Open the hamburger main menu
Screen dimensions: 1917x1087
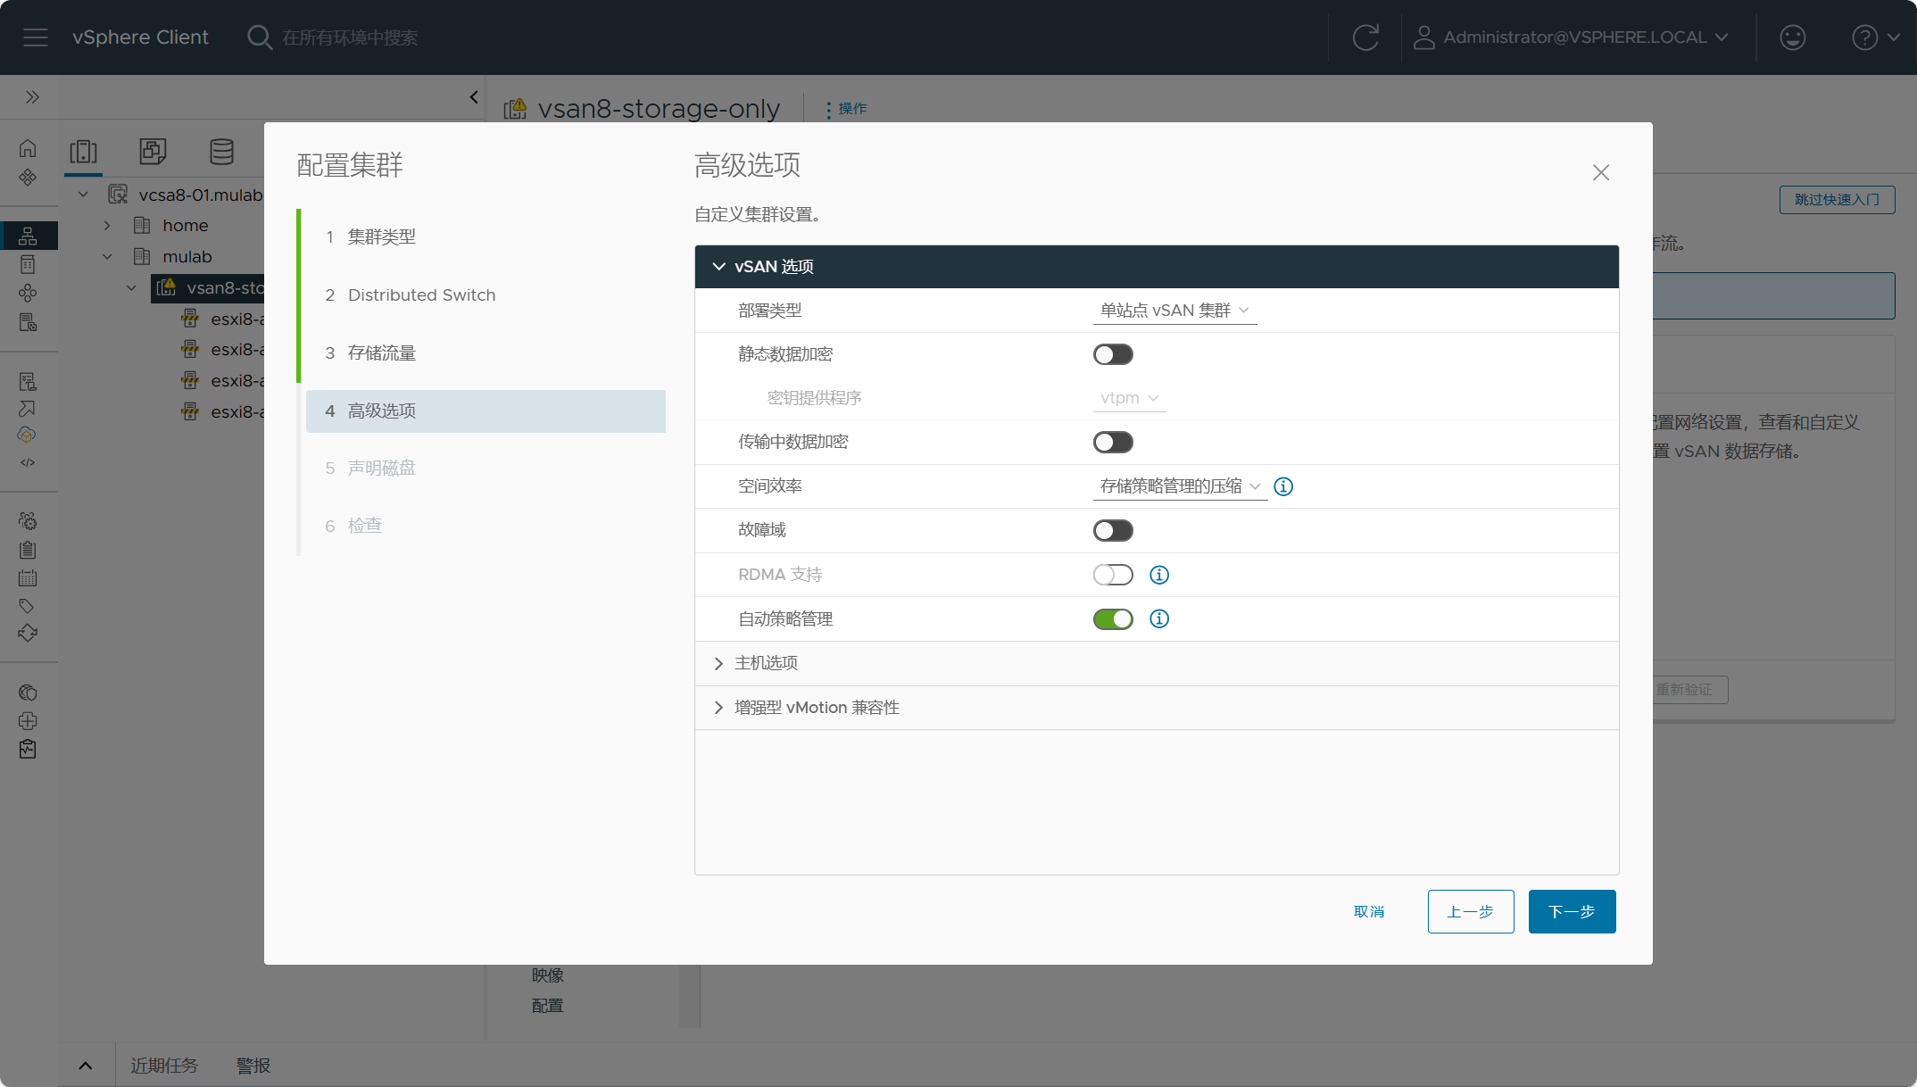36,37
